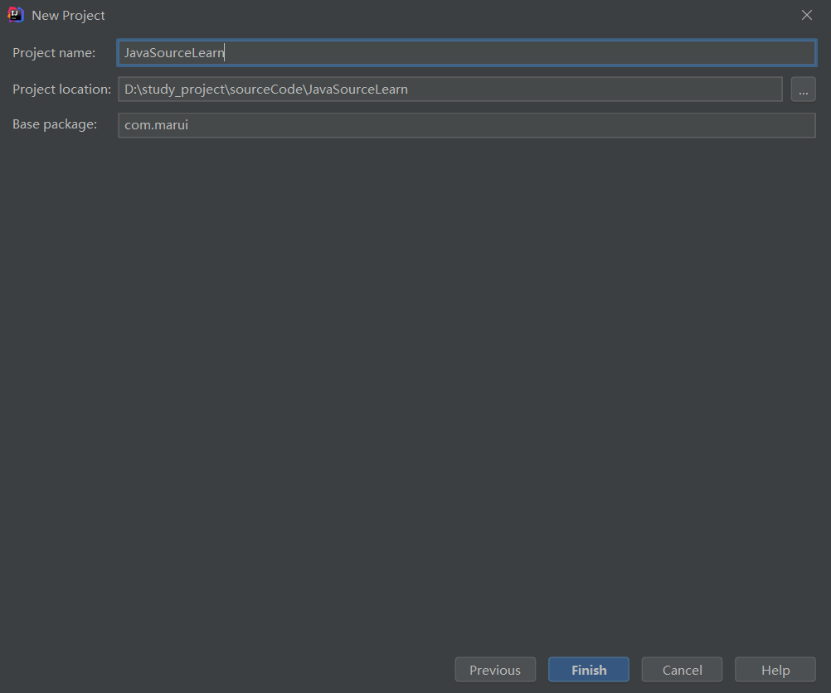This screenshot has height=693, width=831.
Task: Click the "Project location:" label
Action: [61, 90]
